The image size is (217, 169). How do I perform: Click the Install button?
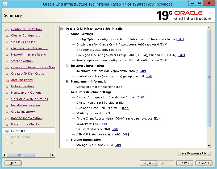click(185, 163)
